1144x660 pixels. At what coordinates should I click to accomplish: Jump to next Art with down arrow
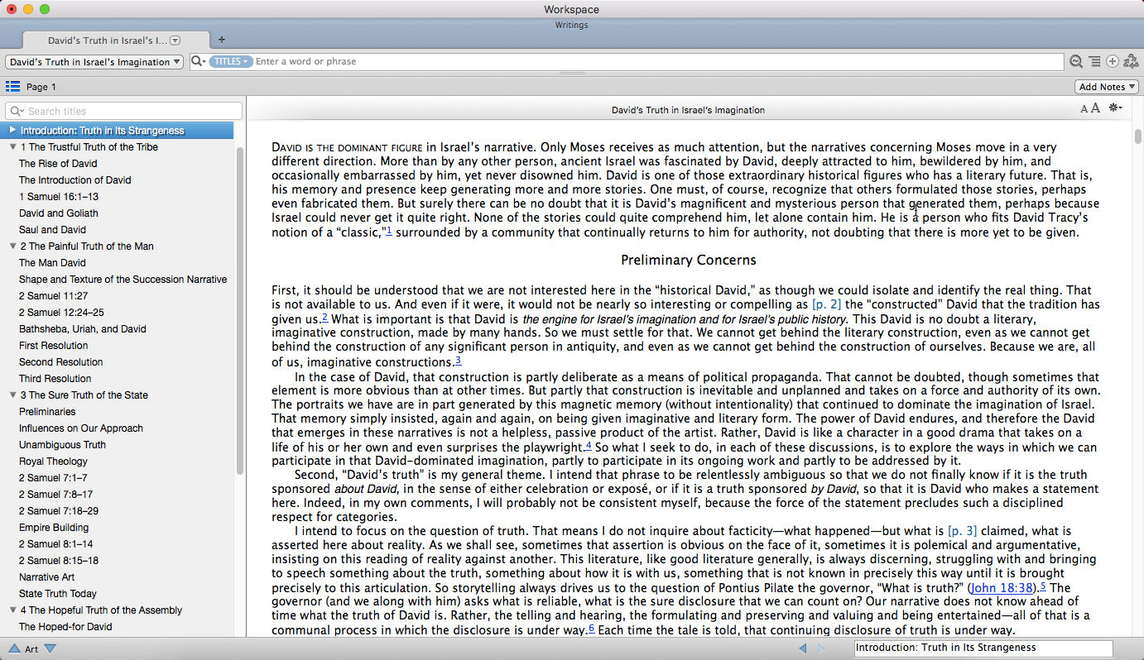click(x=50, y=649)
